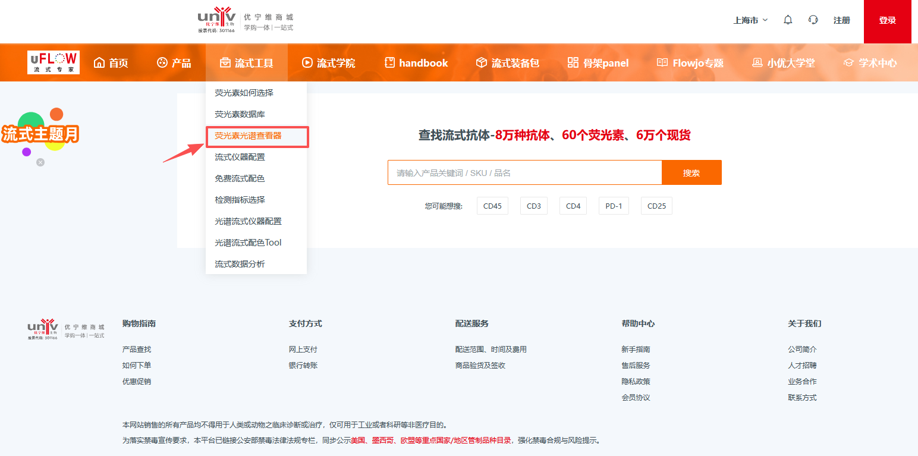
Task: Click the red 美国 drug-list link
Action: point(358,441)
